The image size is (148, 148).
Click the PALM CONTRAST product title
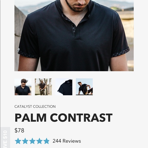tap(64, 118)
